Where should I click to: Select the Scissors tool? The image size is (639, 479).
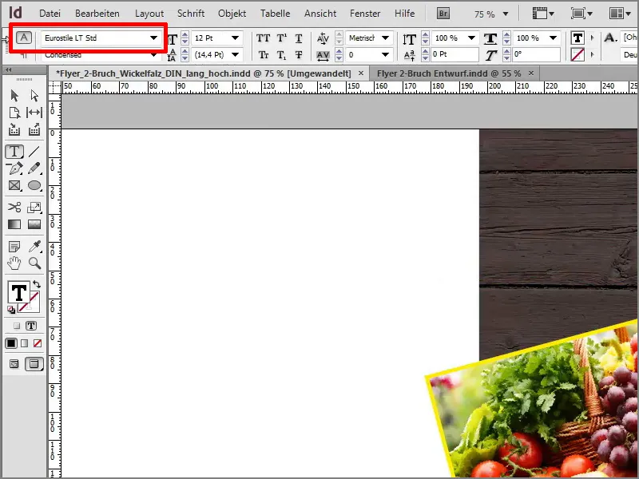pos(14,207)
